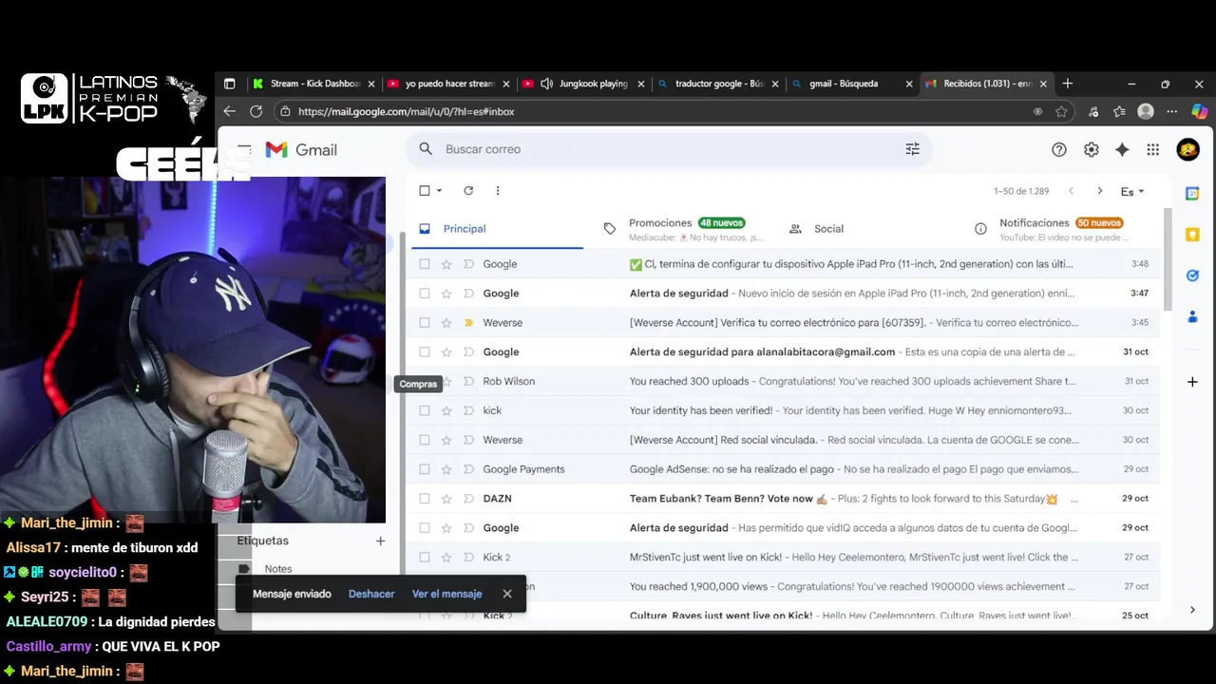
Task: Open the Rob Wilson 300 uploads email
Action: [x=784, y=381]
